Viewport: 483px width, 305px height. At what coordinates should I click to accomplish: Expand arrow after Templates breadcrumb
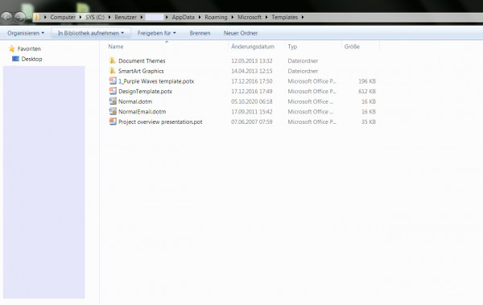pos(303,17)
